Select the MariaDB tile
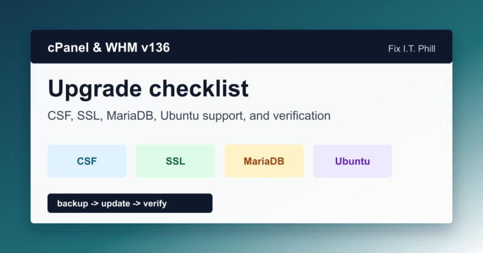483x253 pixels. pos(264,161)
